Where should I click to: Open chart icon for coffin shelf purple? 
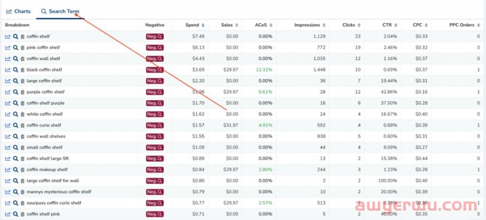[x=8, y=103]
